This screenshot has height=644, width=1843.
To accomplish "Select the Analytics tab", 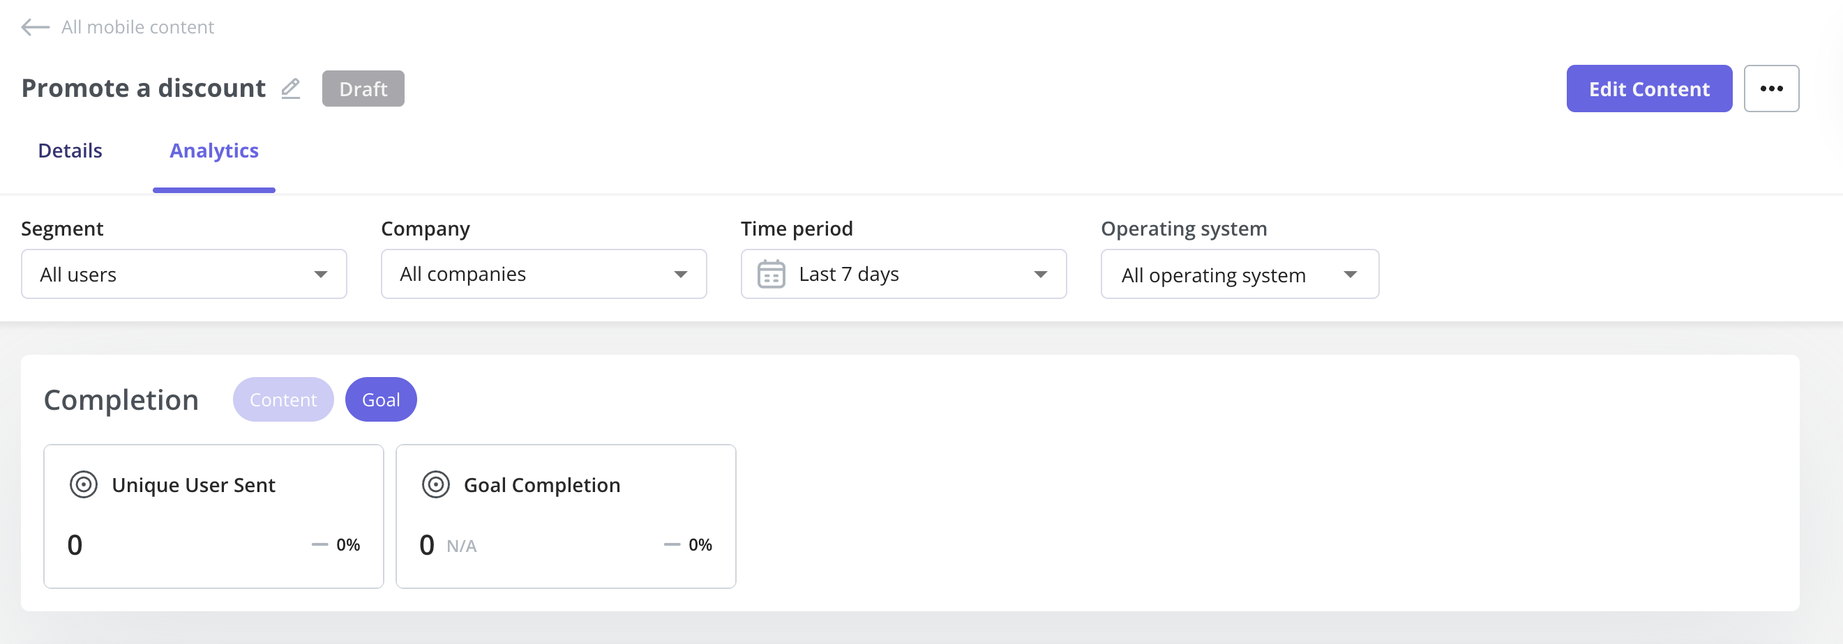I will pos(214,151).
